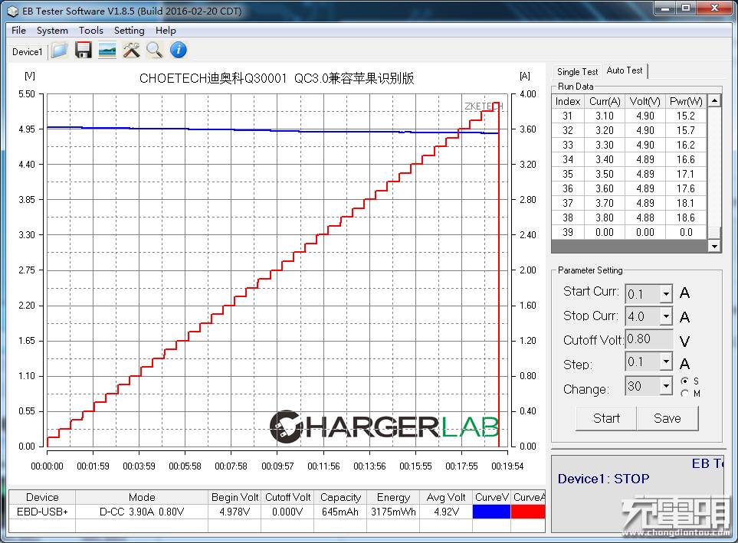Click the 645mAh capacity cell
This screenshot has height=543, width=738.
pos(340,512)
